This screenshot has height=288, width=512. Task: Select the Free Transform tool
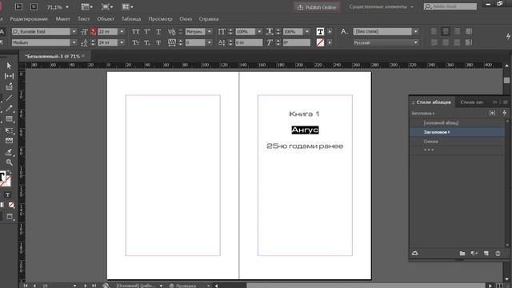point(9,130)
